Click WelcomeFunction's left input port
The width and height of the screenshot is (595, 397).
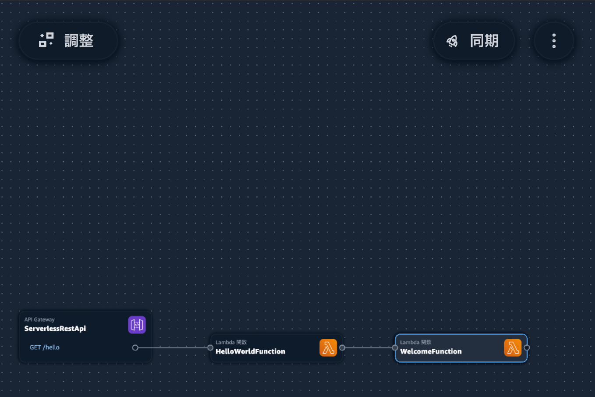[395, 347]
